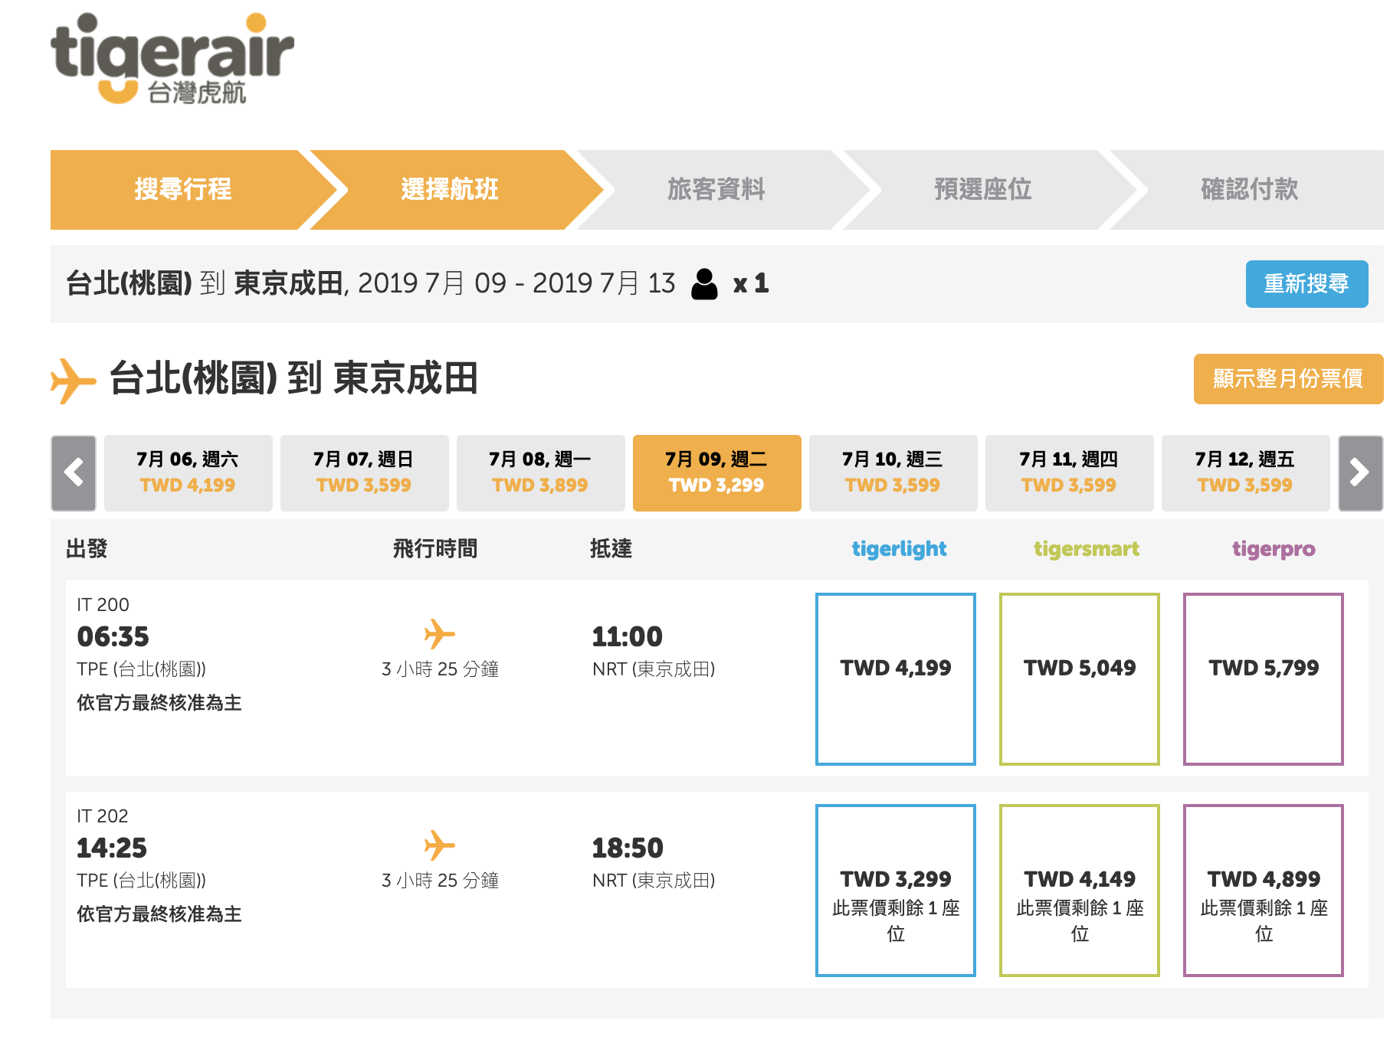Click 依官方最終核准為主 under IT 200
The image size is (1390, 1046).
click(x=159, y=703)
